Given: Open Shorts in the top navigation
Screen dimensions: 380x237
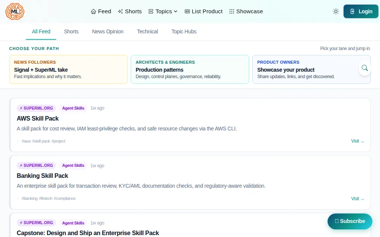Looking at the screenshot, I should [130, 11].
